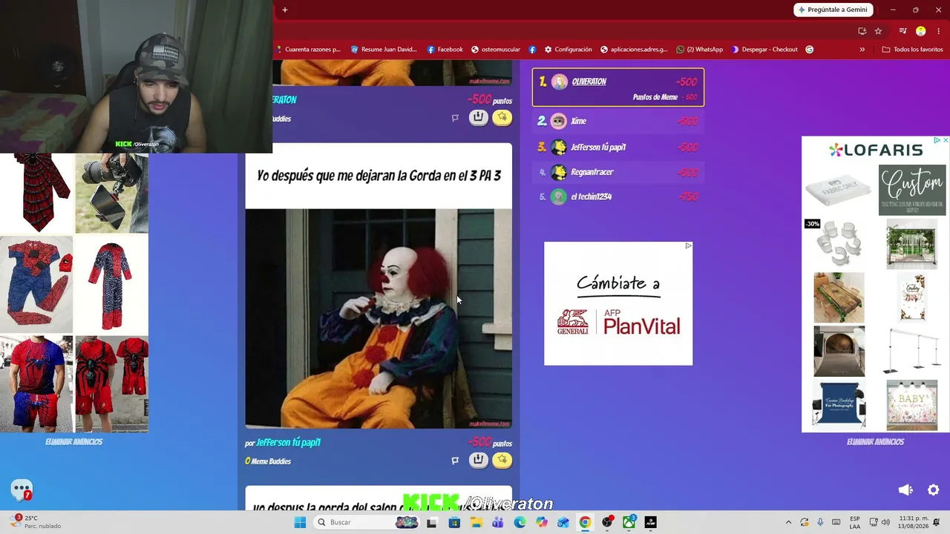Open (2) WhatsApp bookmark
The height and width of the screenshot is (534, 950).
tap(699, 50)
